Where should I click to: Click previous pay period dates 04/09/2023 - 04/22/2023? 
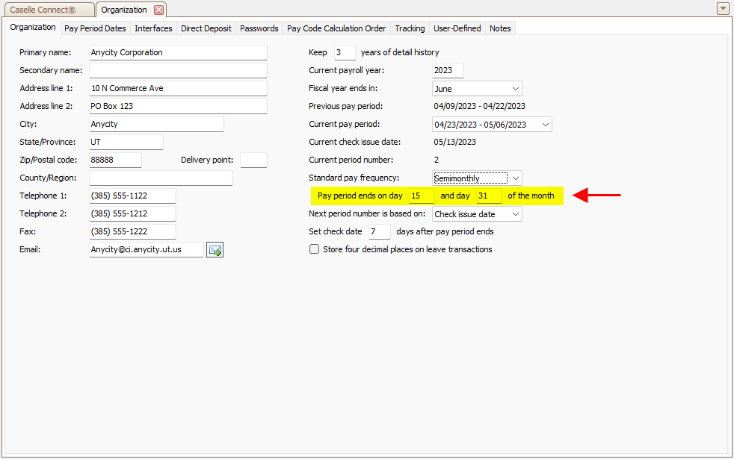pos(479,106)
